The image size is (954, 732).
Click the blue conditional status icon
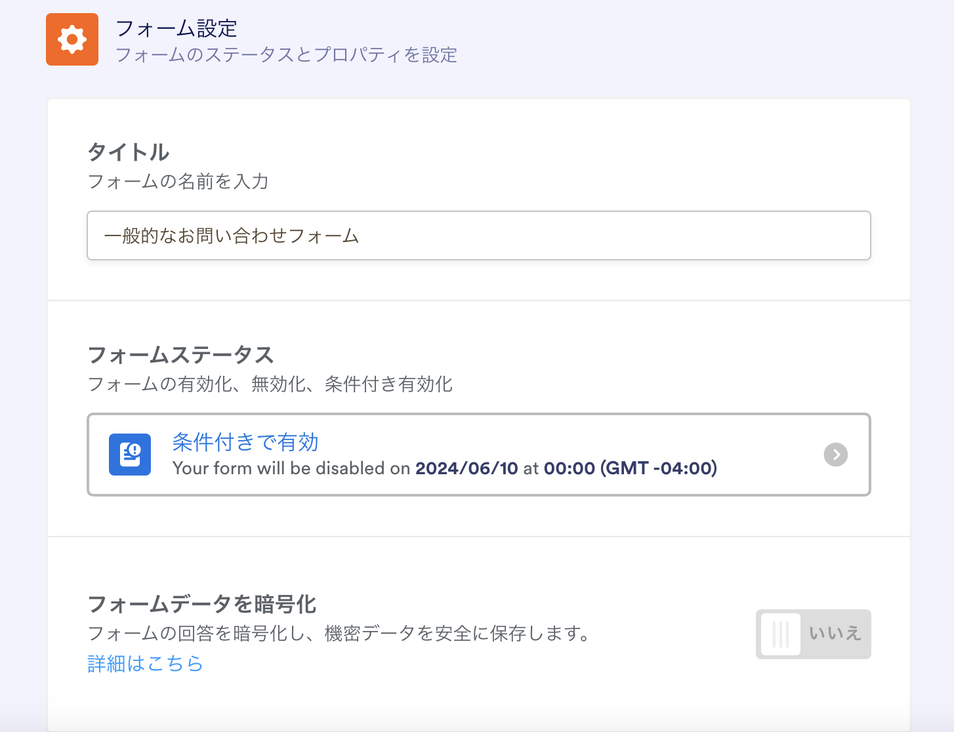130,455
